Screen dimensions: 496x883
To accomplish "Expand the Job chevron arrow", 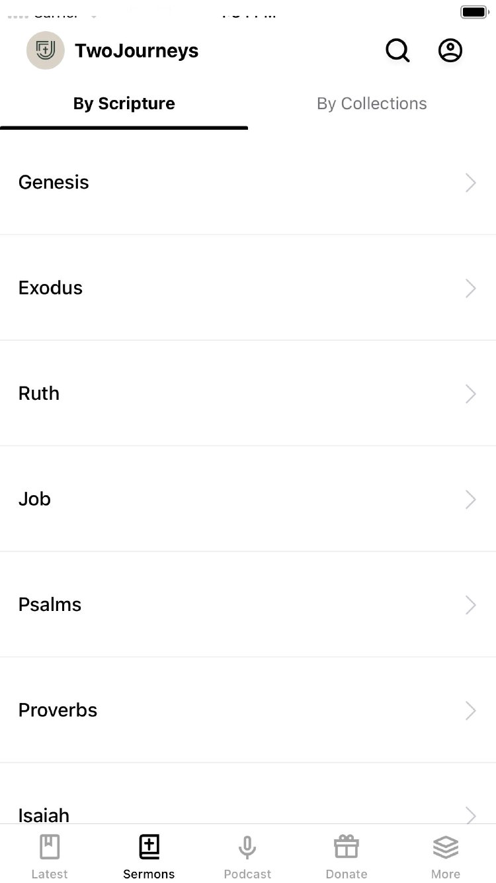I will (x=470, y=499).
